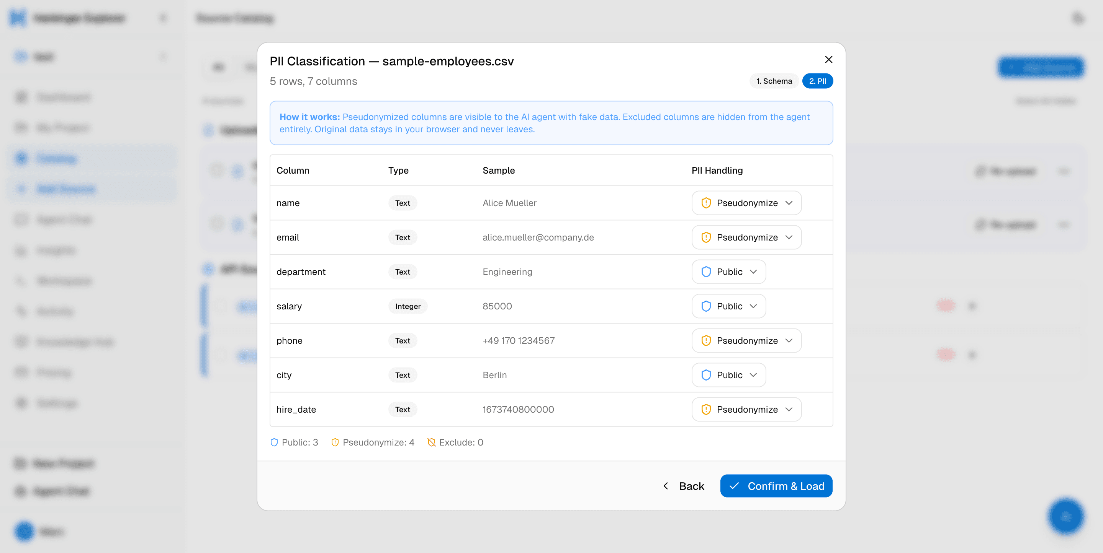Click the floating blue assistant button bottom right
1103x553 pixels.
coord(1066,517)
